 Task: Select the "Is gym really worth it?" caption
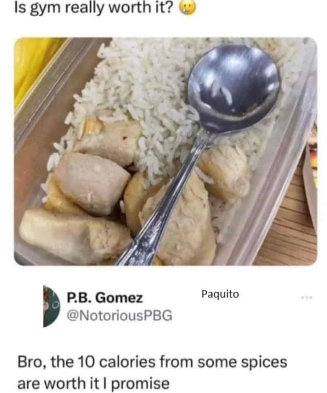(94, 8)
